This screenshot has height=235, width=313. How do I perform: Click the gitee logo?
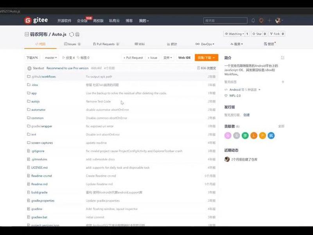pos(36,20)
